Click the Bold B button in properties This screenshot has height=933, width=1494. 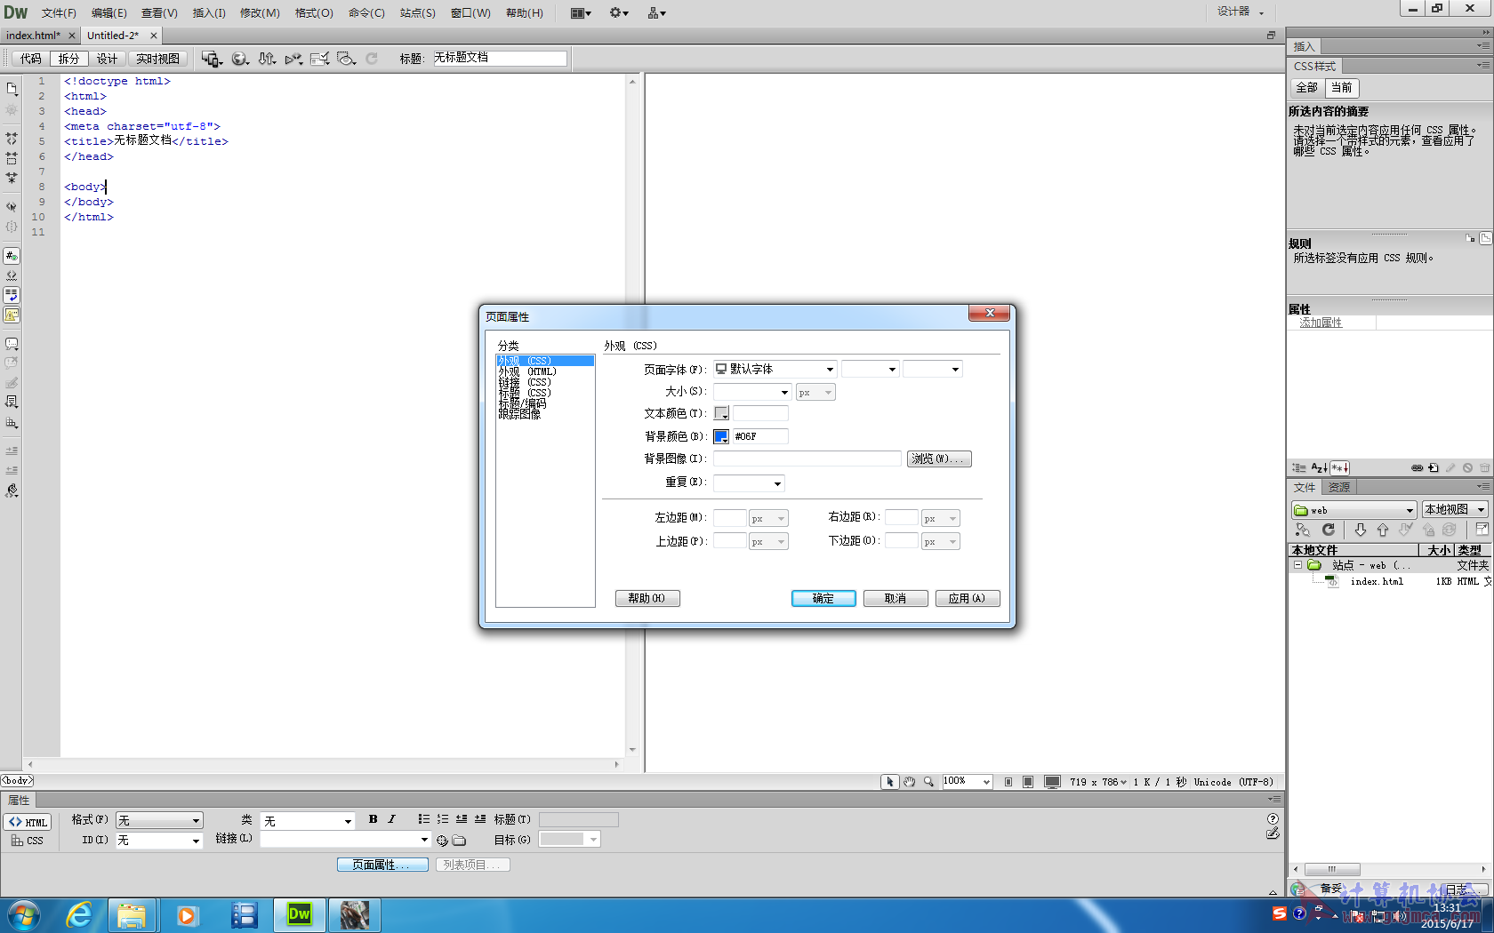tap(373, 819)
